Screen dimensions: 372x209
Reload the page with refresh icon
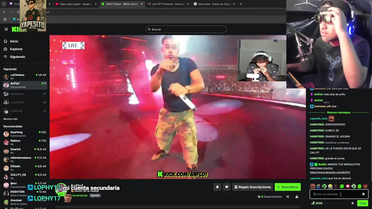[18, 12]
